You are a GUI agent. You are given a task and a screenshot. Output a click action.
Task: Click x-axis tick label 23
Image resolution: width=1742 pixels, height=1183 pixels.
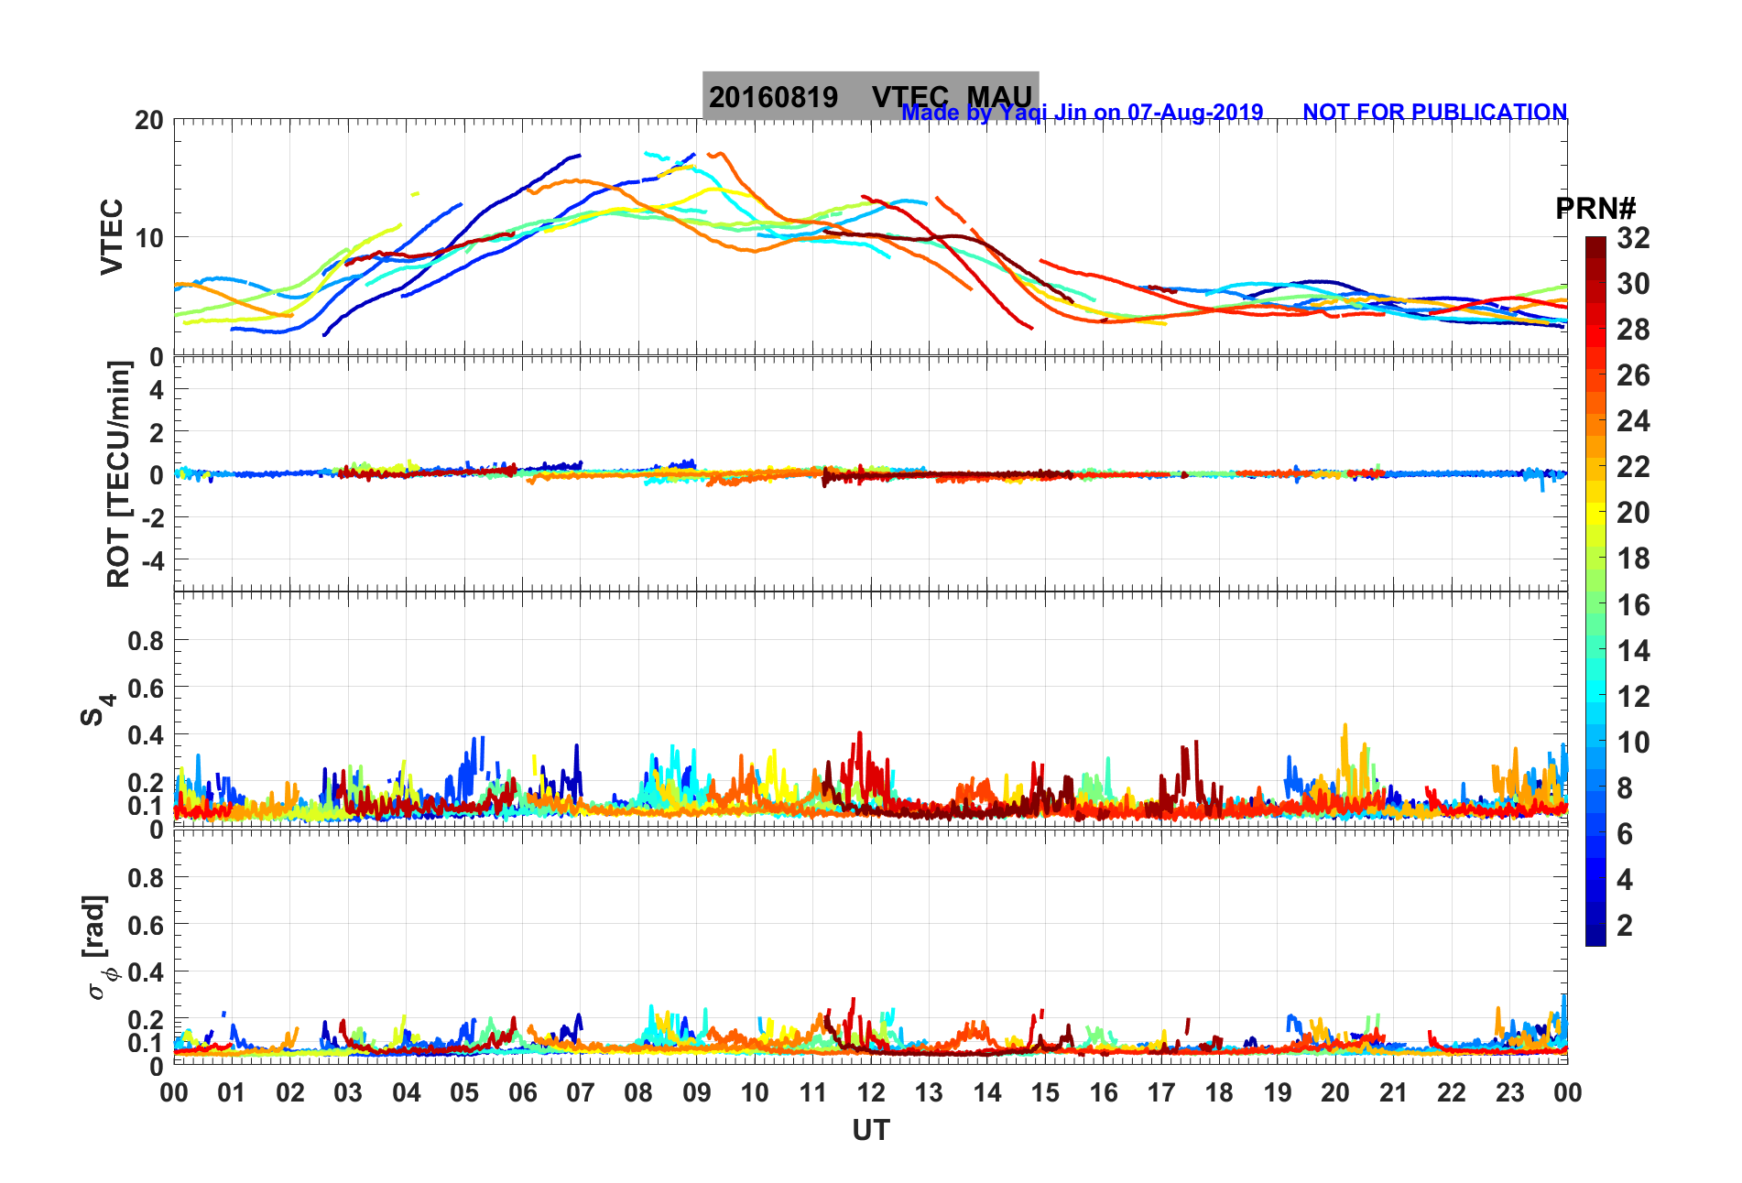coord(1509,1092)
